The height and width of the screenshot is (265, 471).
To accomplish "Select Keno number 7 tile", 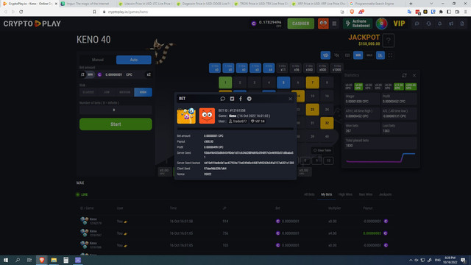I will click(x=312, y=82).
